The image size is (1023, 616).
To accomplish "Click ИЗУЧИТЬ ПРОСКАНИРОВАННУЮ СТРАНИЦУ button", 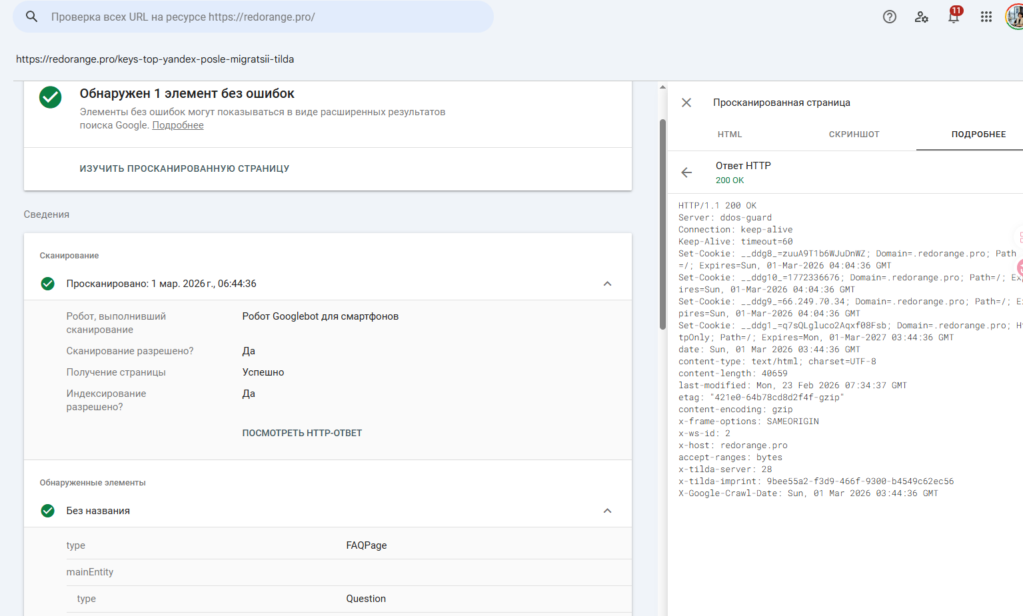I will (185, 168).
